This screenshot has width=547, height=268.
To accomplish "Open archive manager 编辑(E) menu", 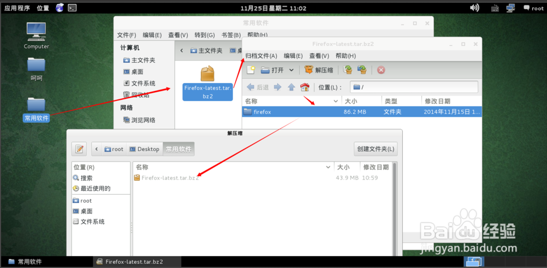I will pyautogui.click(x=293, y=56).
